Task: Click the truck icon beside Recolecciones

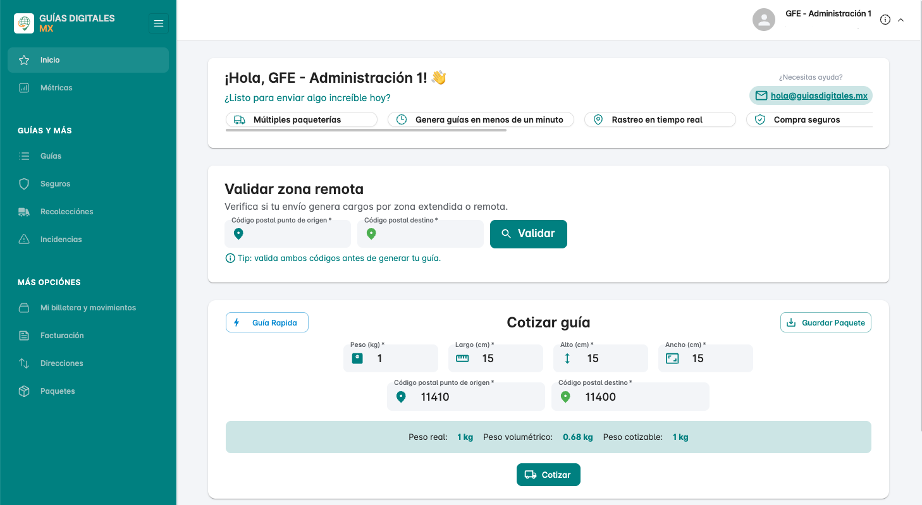Action: pyautogui.click(x=24, y=212)
